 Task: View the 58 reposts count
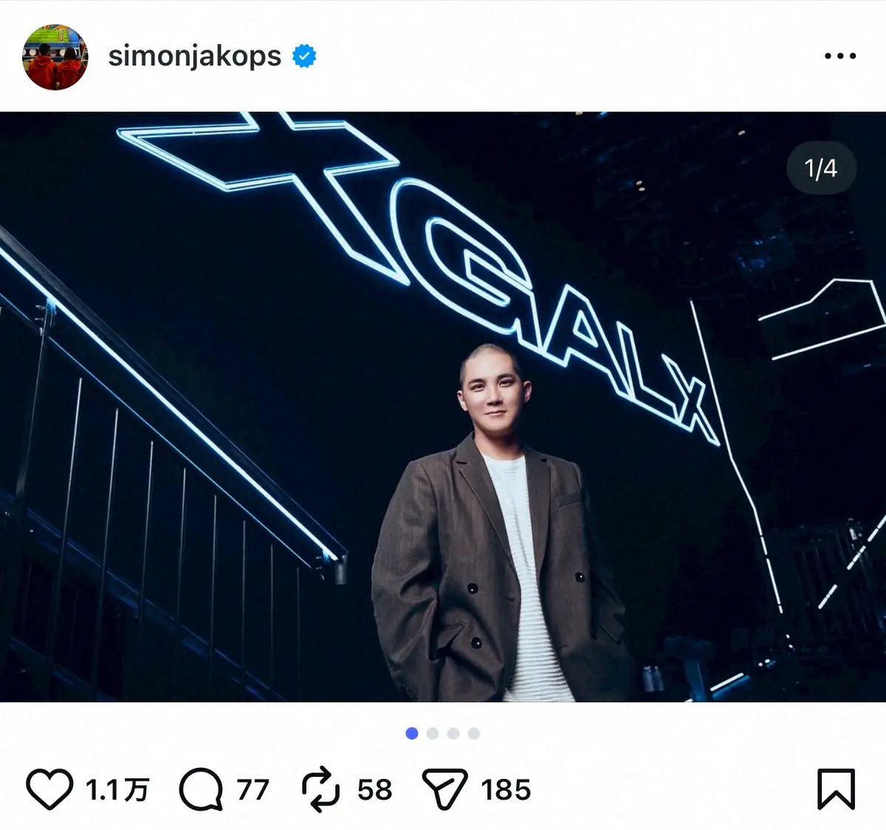374,790
